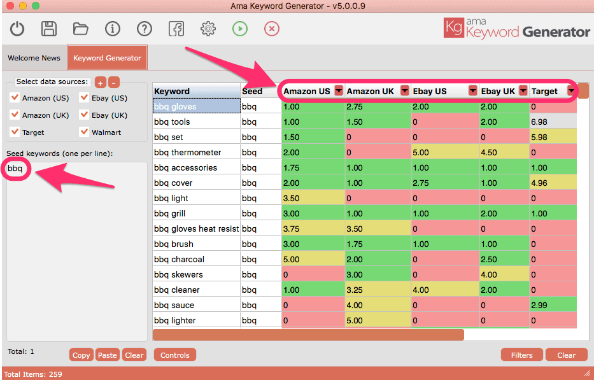The width and height of the screenshot is (594, 380).
Task: Click the Seed column header
Action: (260, 91)
